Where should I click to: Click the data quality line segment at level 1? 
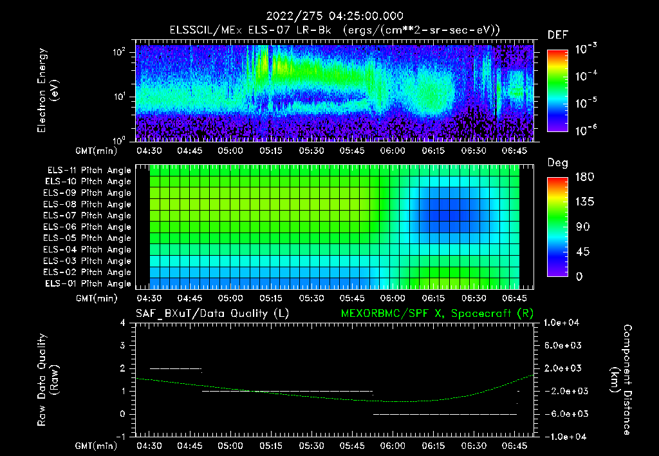(288, 392)
